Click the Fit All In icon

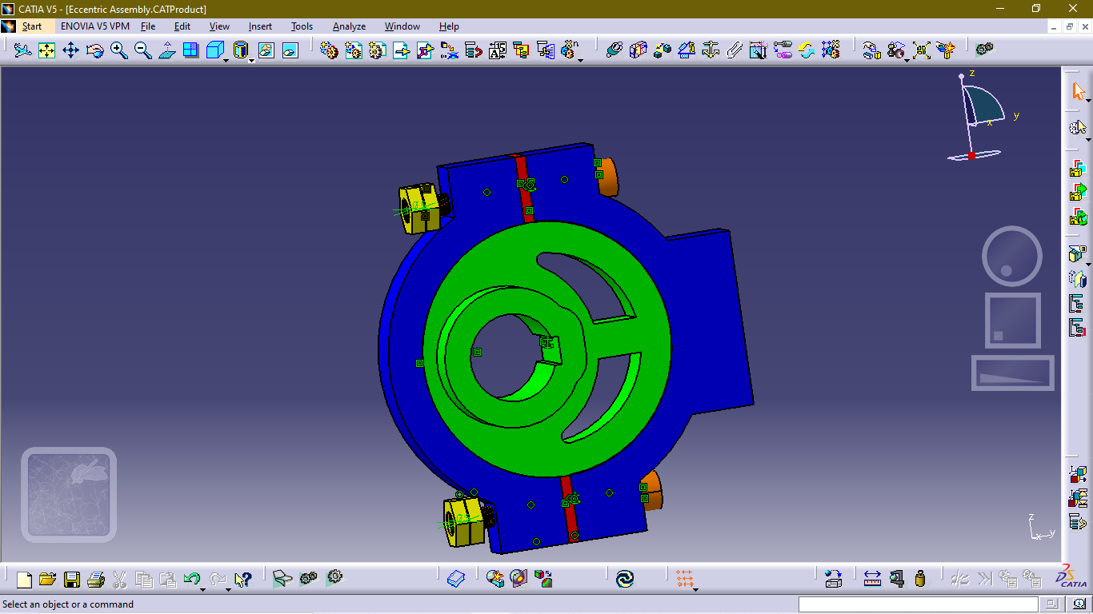click(46, 50)
